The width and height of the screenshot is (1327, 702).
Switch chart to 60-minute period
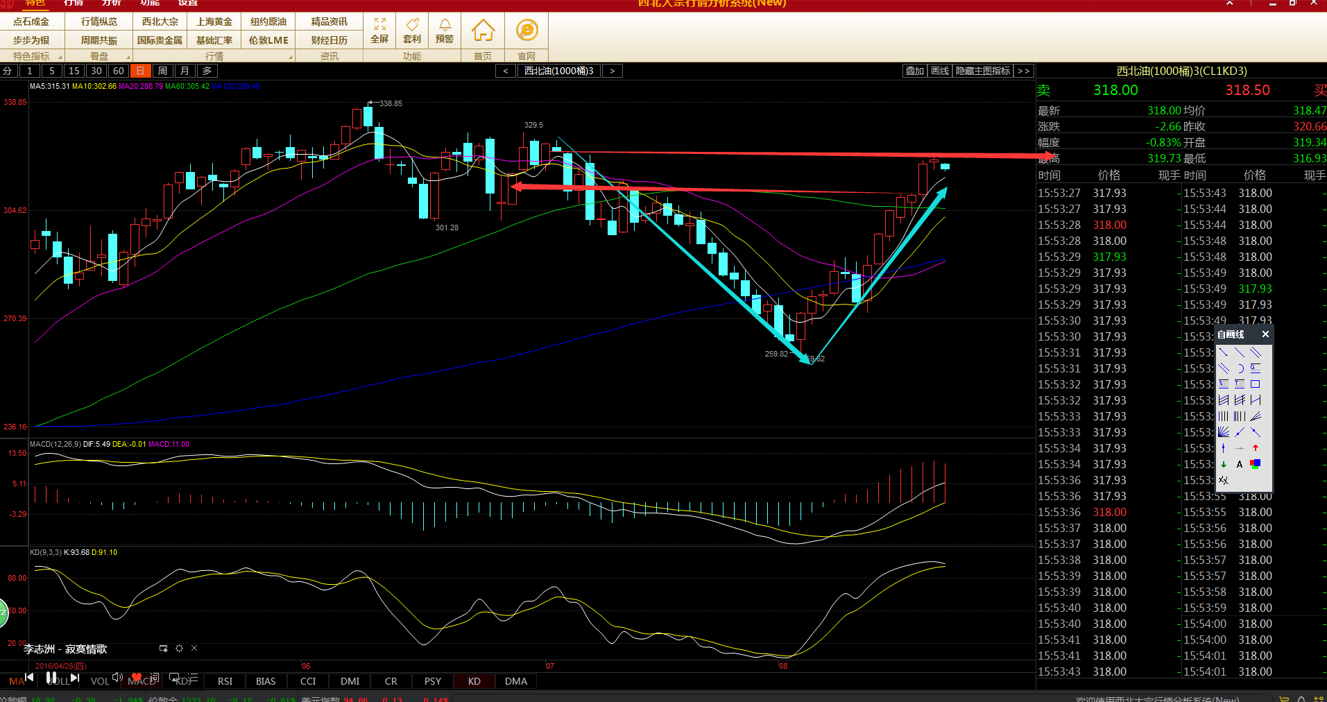119,71
